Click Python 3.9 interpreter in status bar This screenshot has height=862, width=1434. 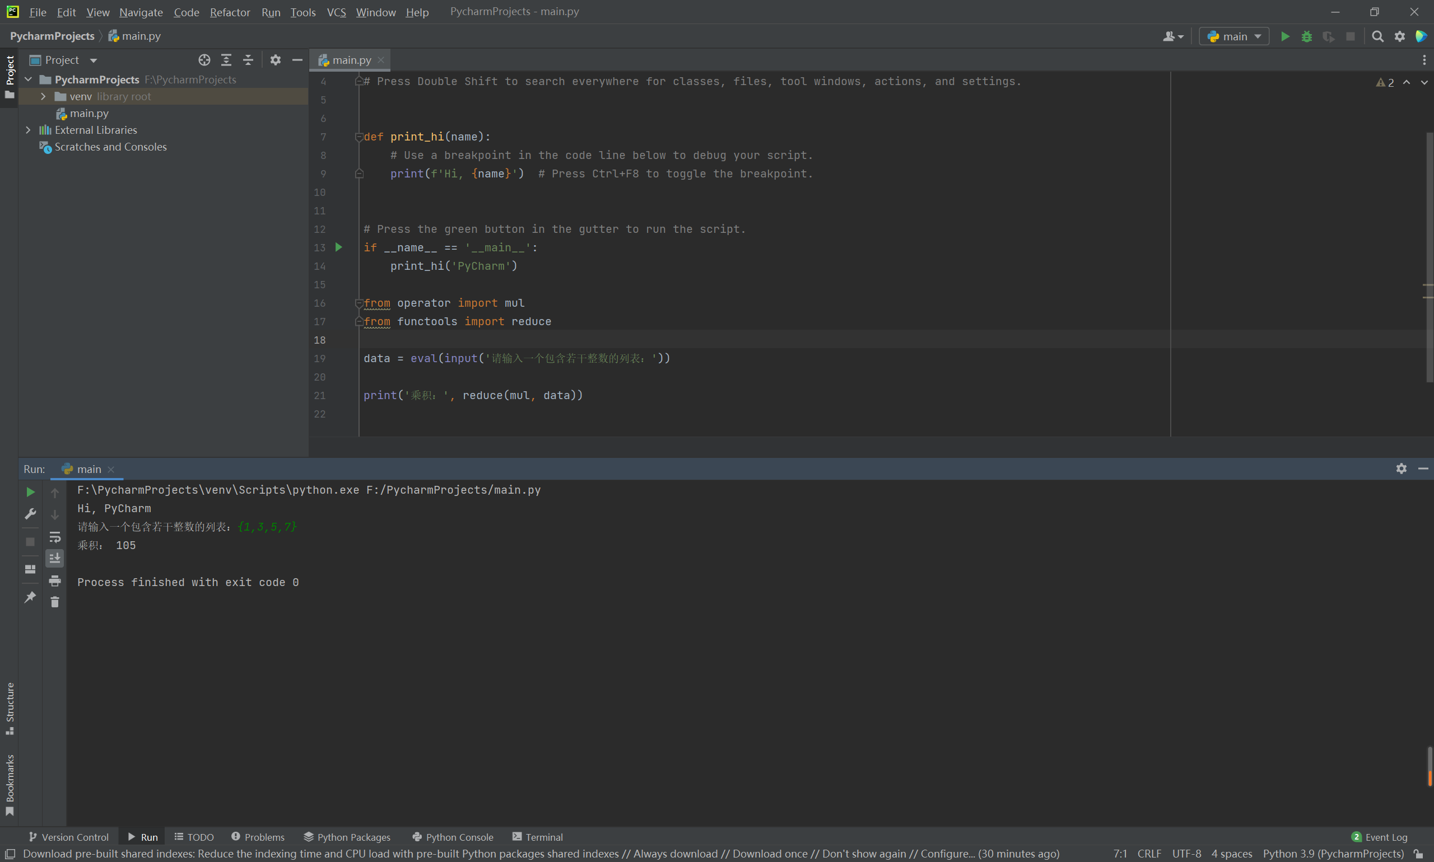[x=1333, y=853]
